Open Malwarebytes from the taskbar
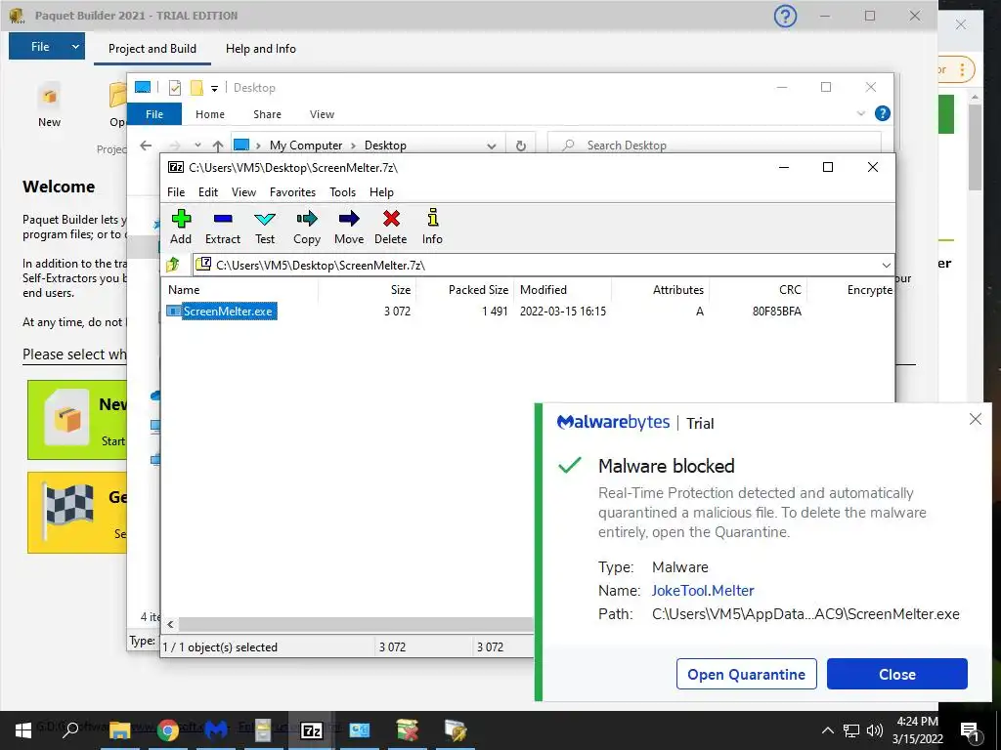The width and height of the screenshot is (1001, 750). (x=216, y=729)
